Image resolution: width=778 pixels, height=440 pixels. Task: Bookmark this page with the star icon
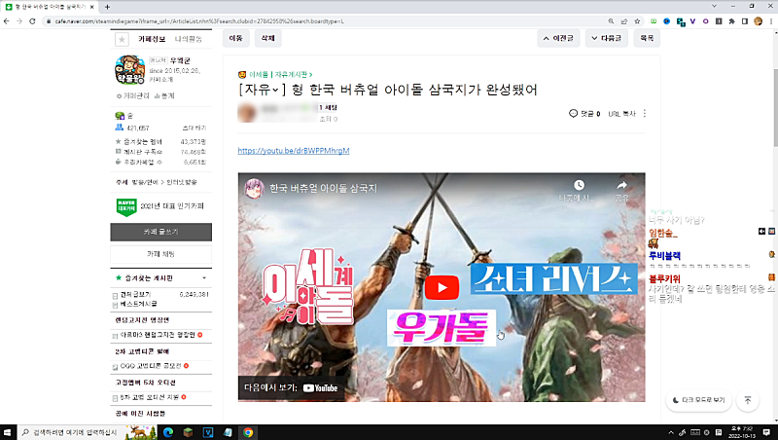[x=637, y=21]
